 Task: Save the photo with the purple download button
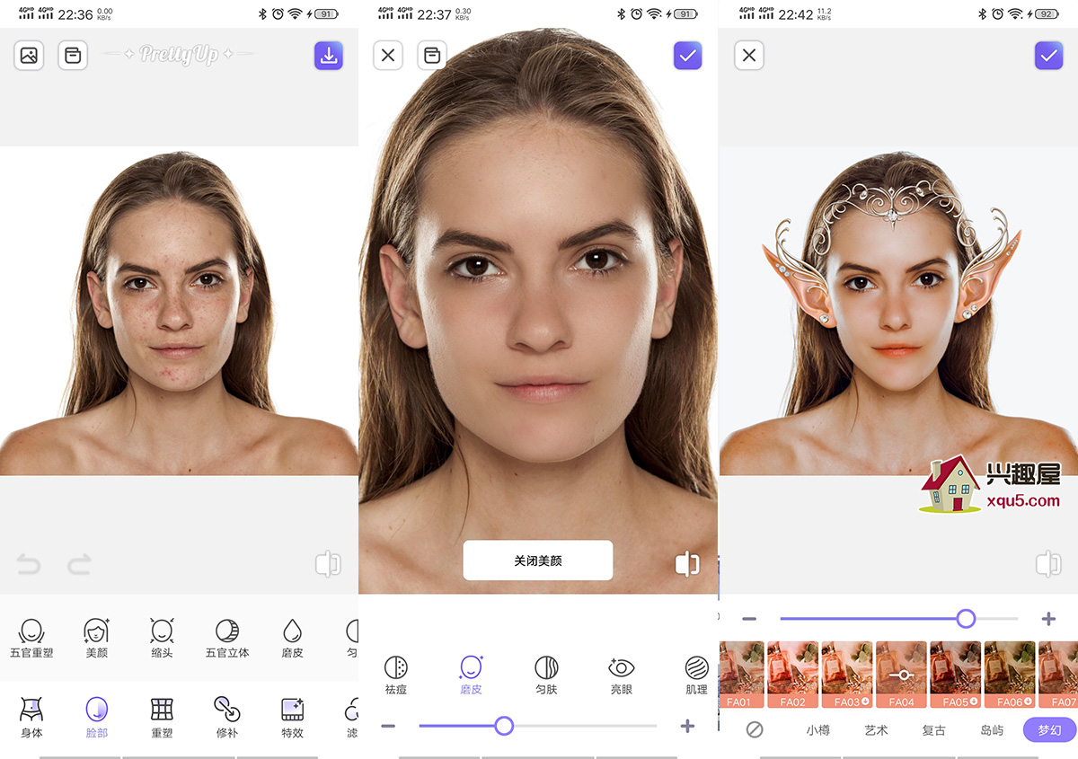[x=329, y=56]
